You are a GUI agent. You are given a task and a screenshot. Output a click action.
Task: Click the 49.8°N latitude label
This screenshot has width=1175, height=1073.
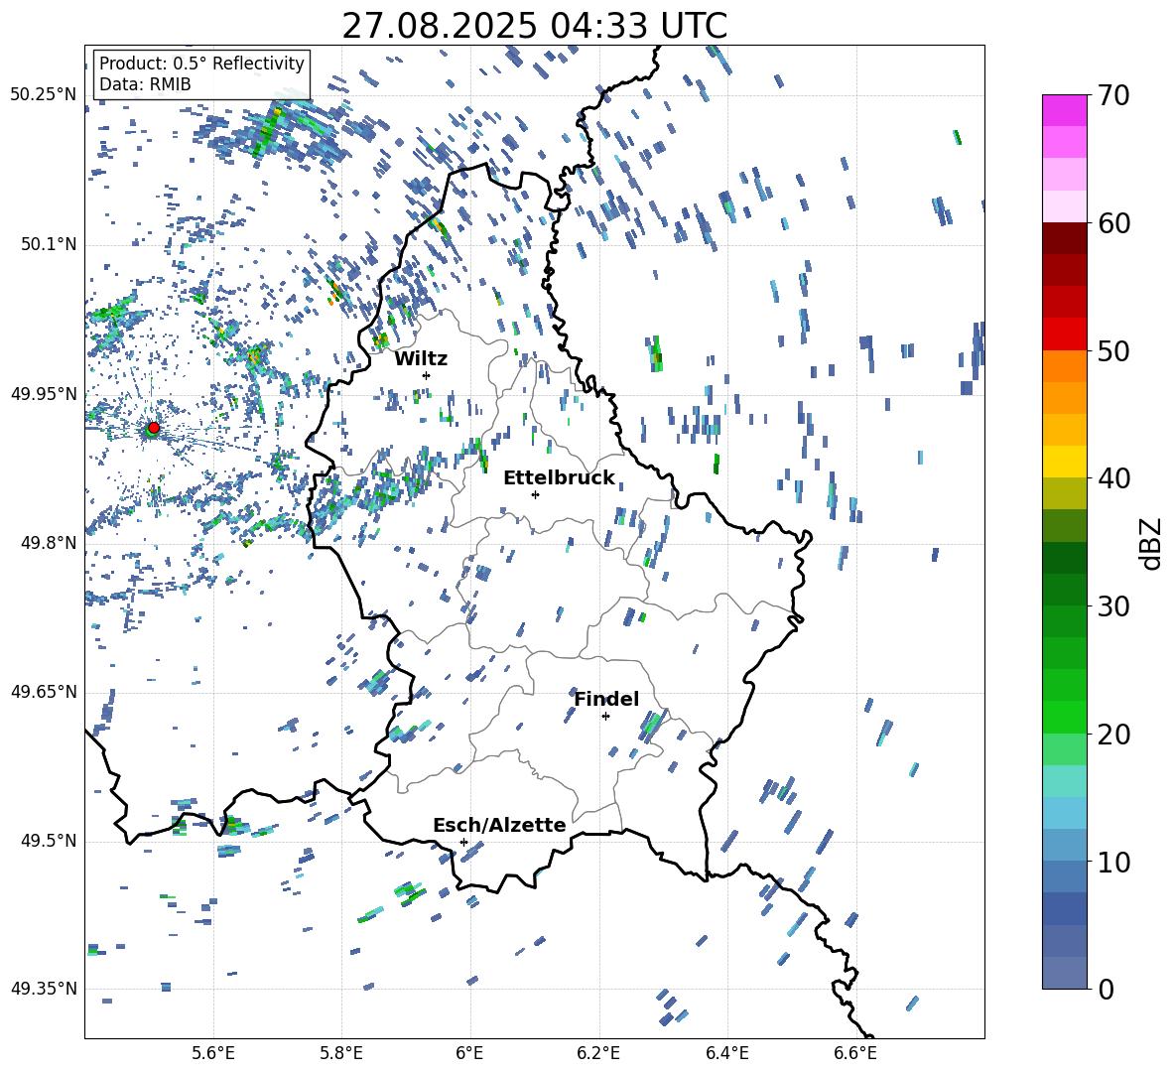[48, 543]
